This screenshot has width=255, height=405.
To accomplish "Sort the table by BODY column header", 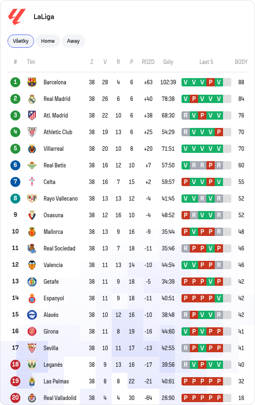I will point(241,62).
